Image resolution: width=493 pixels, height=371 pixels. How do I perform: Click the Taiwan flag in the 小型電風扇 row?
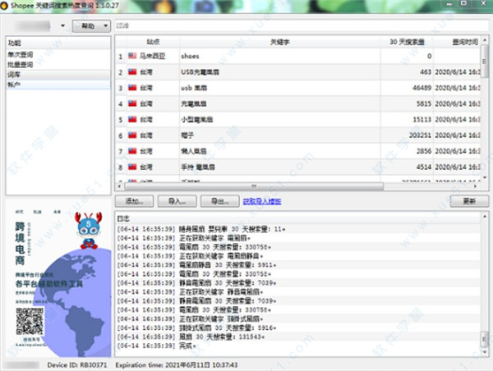tap(132, 119)
